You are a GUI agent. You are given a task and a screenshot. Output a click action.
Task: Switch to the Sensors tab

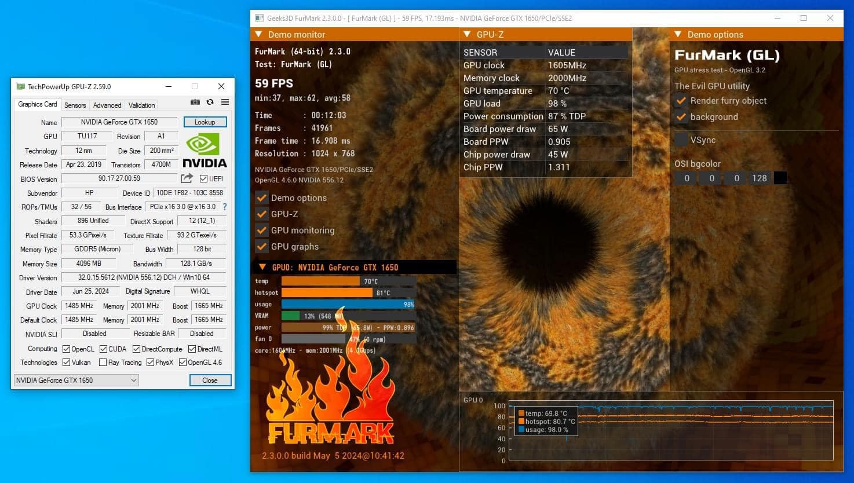point(75,105)
